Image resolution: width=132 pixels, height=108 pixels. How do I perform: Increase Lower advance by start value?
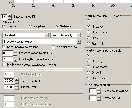click(x=15, y=52)
